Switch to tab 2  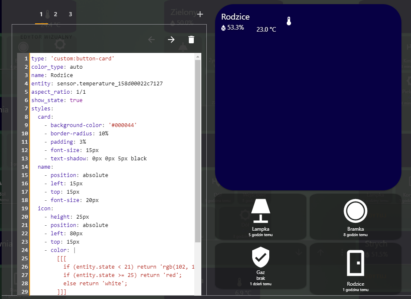pyautogui.click(x=55, y=14)
